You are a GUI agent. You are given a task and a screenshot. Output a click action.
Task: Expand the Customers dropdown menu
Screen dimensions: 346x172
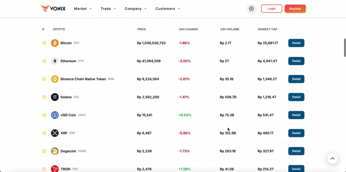pos(168,9)
